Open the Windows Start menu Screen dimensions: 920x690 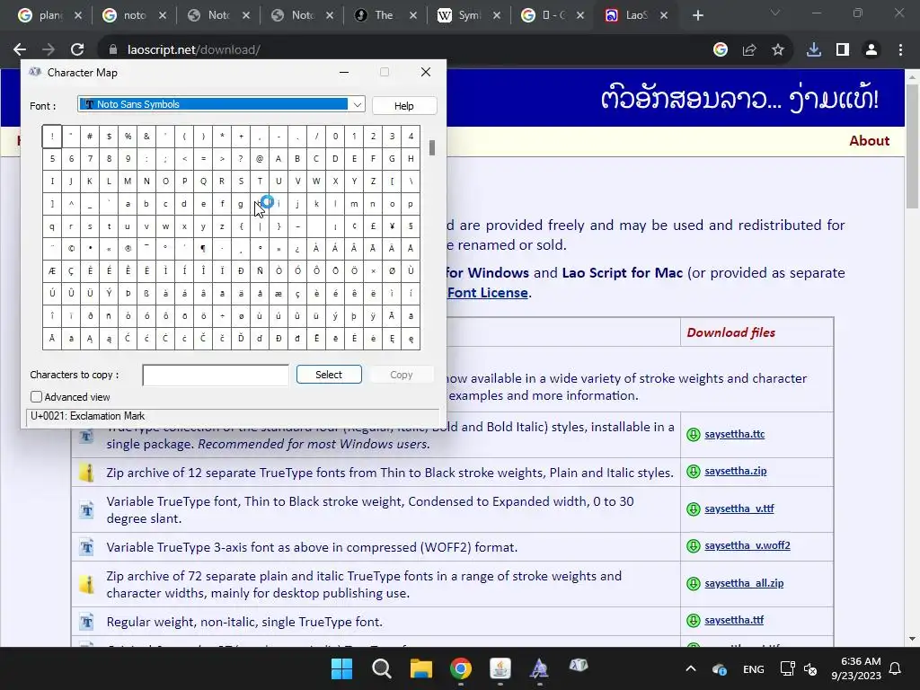click(x=341, y=668)
